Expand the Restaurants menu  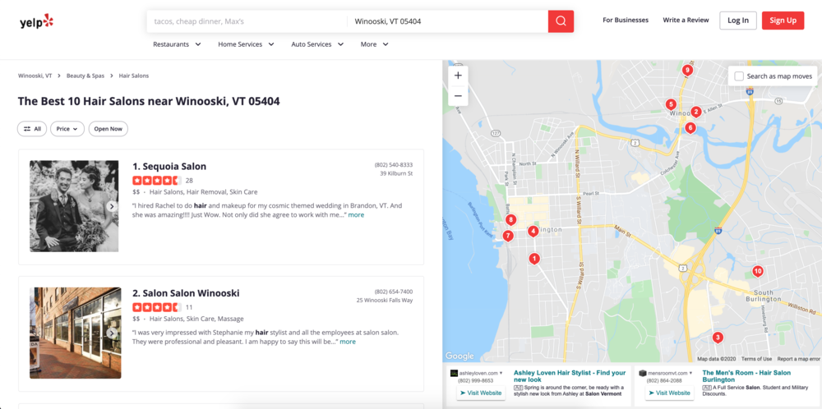point(177,44)
